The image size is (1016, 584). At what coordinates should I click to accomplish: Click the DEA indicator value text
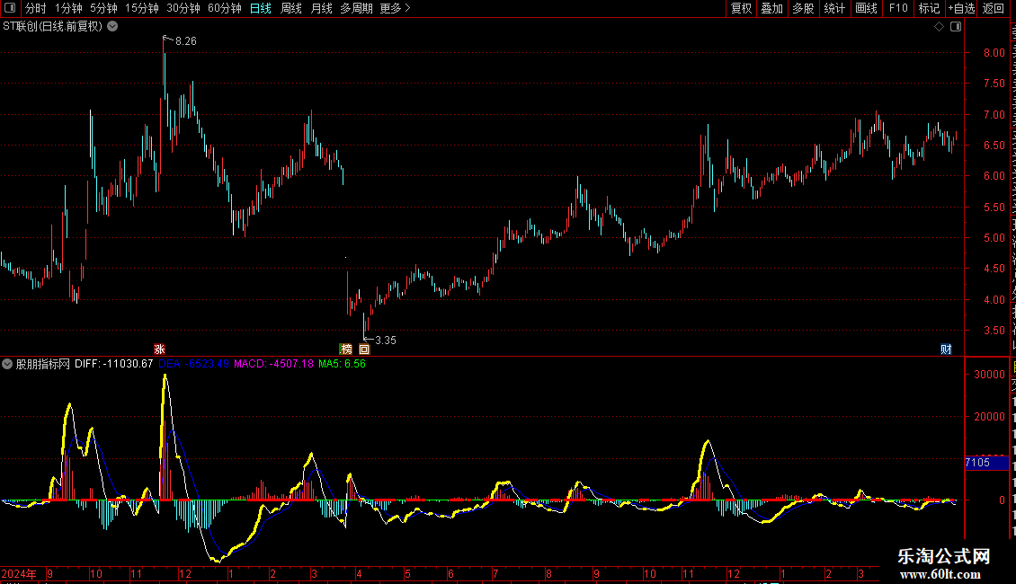click(193, 364)
